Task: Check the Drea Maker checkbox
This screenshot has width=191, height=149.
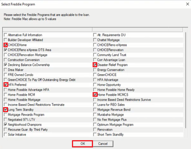Action: [x=5, y=70]
